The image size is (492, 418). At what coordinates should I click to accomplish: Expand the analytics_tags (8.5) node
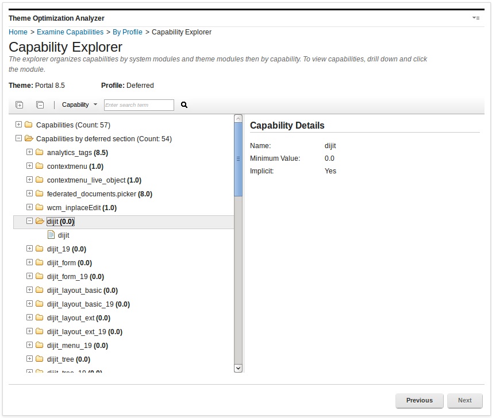click(29, 152)
